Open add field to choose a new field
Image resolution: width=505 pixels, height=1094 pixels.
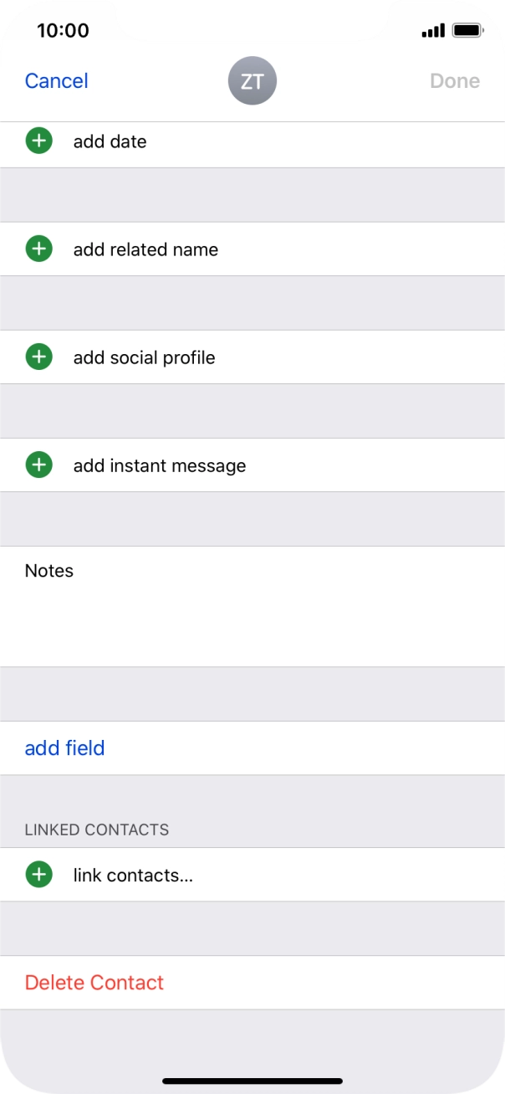click(64, 747)
